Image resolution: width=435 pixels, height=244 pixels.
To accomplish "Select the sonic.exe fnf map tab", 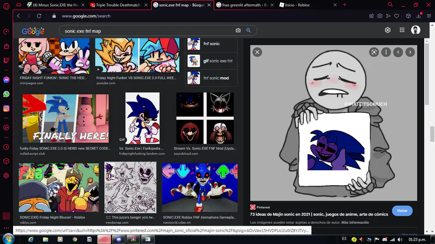I will click(182, 5).
